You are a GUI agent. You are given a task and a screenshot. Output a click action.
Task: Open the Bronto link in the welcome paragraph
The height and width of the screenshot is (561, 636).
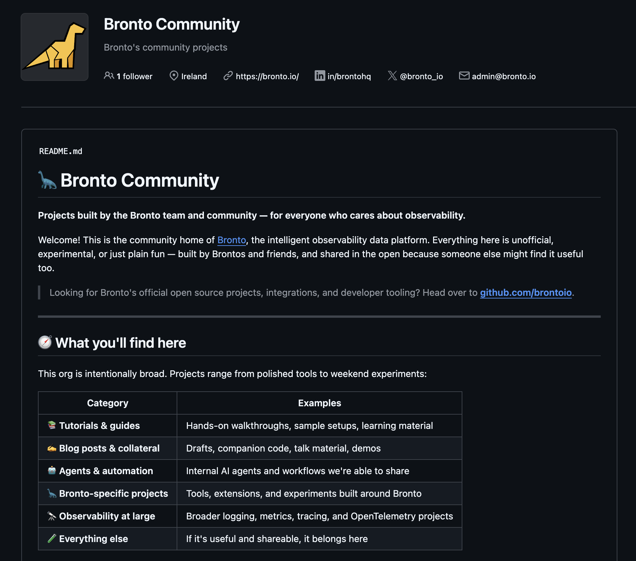[x=232, y=240]
